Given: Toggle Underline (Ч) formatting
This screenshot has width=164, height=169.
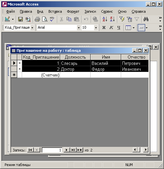Looking at the screenshot, I should click(119, 28).
